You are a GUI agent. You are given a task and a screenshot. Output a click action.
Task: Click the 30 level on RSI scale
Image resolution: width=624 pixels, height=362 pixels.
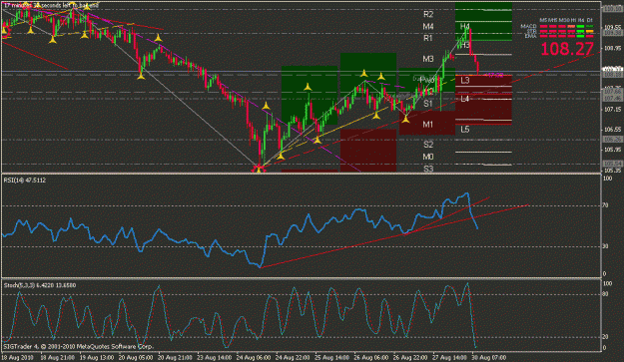tap(605, 246)
